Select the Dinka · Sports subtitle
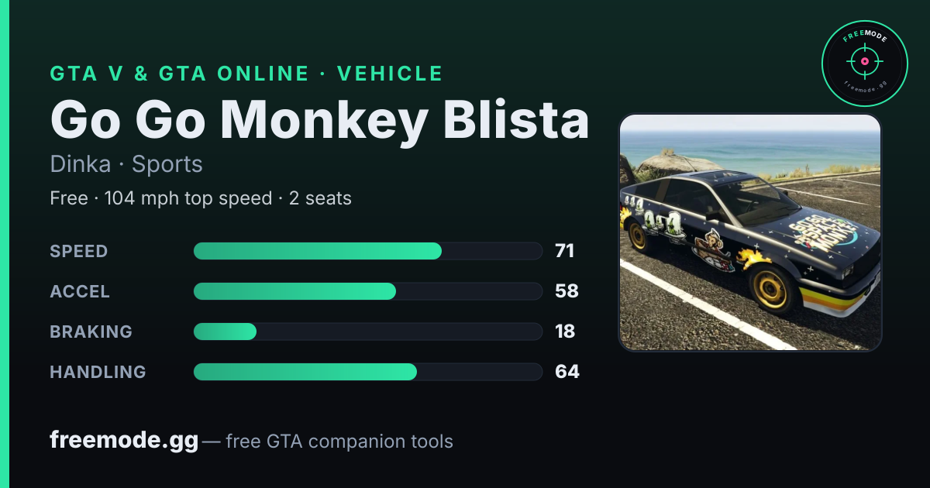Screen dimensions: 930x488 coord(126,164)
